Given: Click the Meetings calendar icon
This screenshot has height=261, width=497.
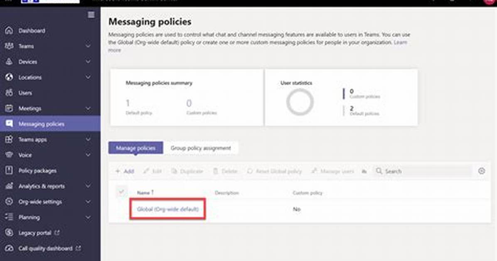Looking at the screenshot, I should [x=9, y=108].
